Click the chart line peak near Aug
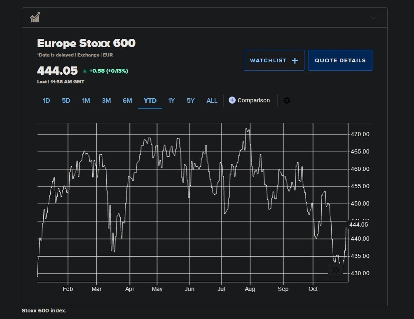The image size is (414, 319). pos(247,129)
